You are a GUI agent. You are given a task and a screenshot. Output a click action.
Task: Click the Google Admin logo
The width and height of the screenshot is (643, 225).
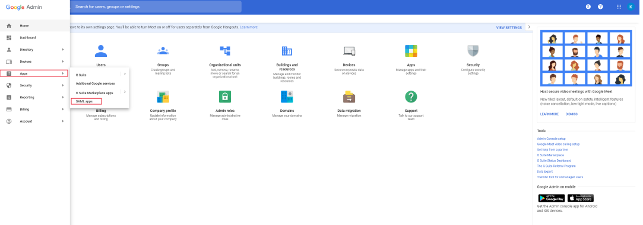coord(24,7)
